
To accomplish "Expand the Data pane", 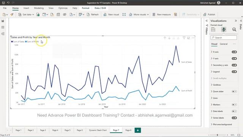I will [241, 21].
